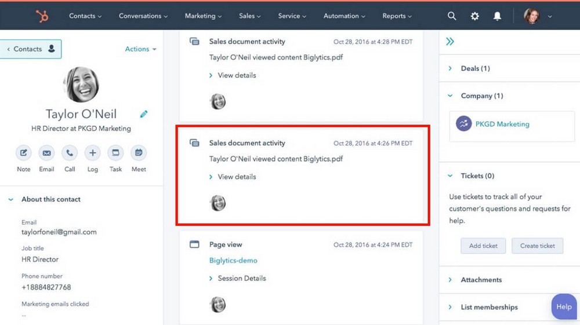Click the HR Director job title field
The width and height of the screenshot is (580, 325).
(x=40, y=260)
